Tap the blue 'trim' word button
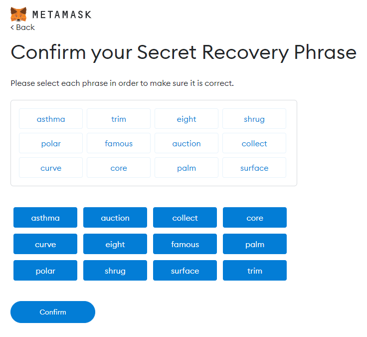Viewport: 367px width, 337px height. click(255, 271)
